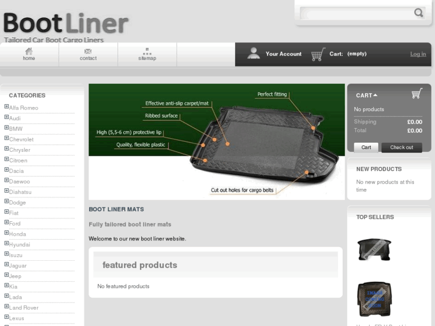Viewport: 435px width, 326px height.
Task: Go to the home menu item
Action: pyautogui.click(x=29, y=54)
